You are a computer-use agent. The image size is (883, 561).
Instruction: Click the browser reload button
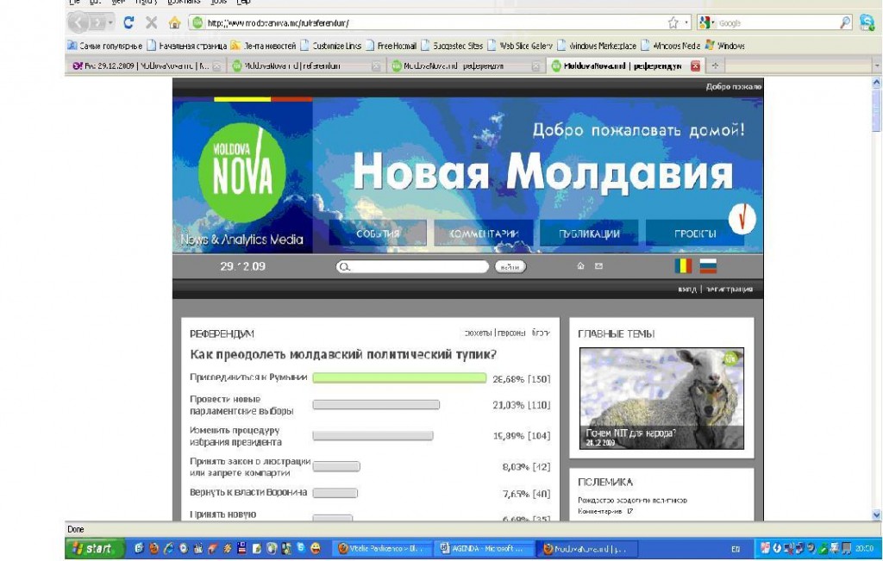click(128, 23)
